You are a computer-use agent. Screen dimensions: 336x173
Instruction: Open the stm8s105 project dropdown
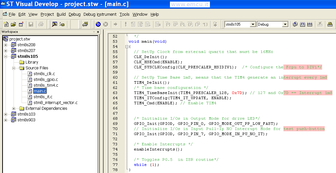click(253, 24)
